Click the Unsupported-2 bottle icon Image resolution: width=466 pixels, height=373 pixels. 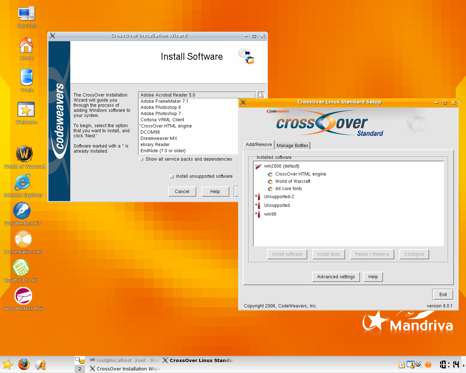259,197
